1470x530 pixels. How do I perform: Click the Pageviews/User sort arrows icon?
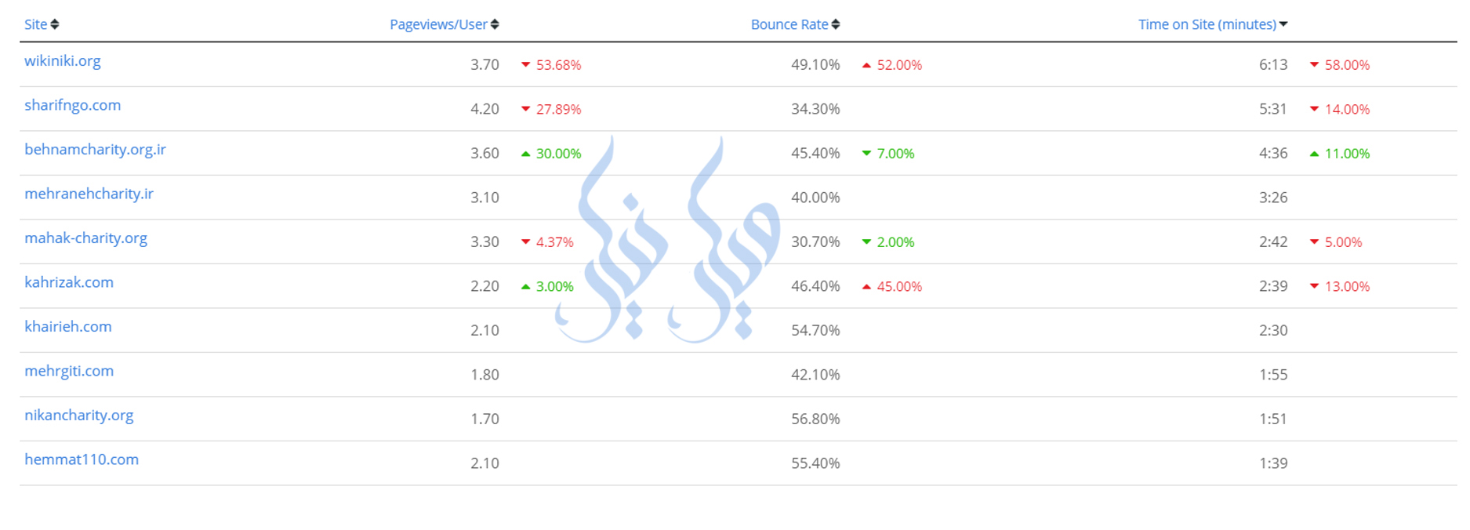[x=495, y=24]
